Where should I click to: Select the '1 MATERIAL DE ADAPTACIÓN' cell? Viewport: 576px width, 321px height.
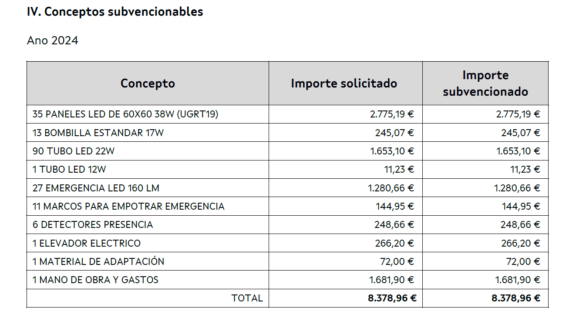tap(98, 261)
